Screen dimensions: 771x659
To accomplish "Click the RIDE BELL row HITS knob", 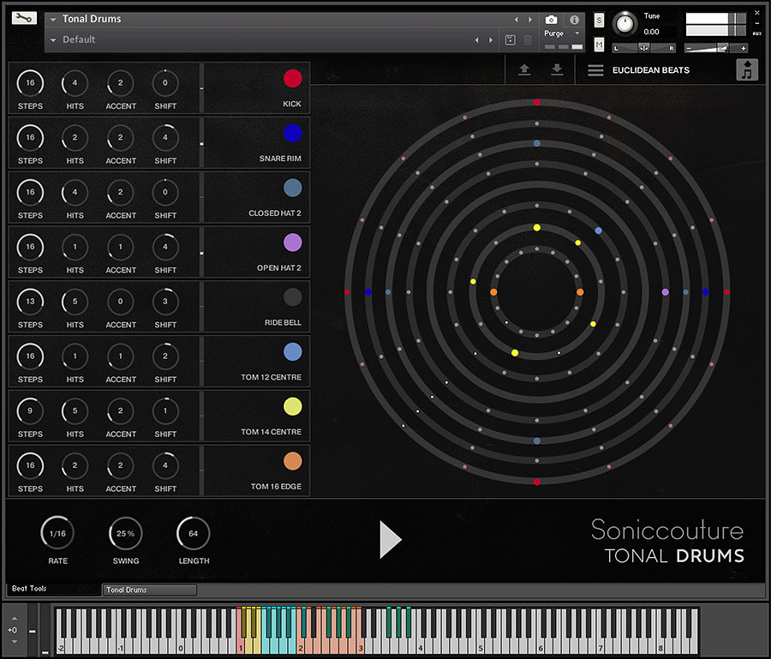I will pyautogui.click(x=75, y=302).
